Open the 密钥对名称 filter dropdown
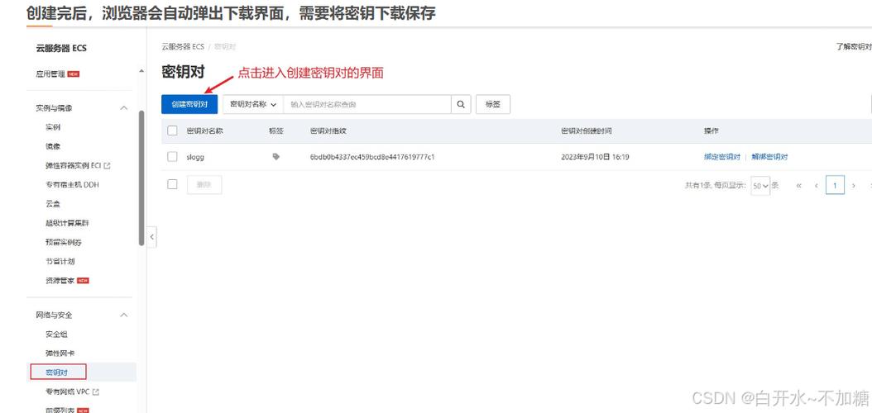The width and height of the screenshot is (872, 413). [x=253, y=104]
